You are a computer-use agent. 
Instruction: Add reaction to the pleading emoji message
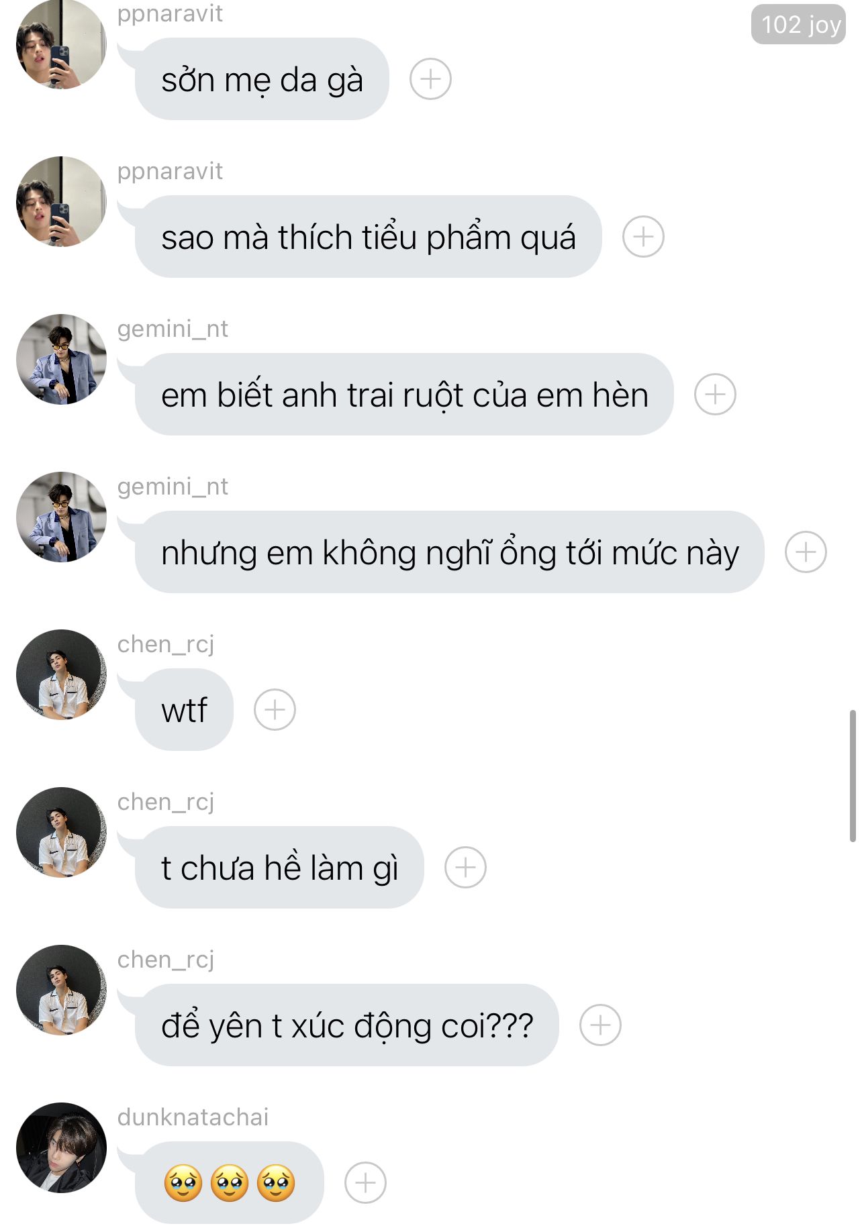point(365,1183)
